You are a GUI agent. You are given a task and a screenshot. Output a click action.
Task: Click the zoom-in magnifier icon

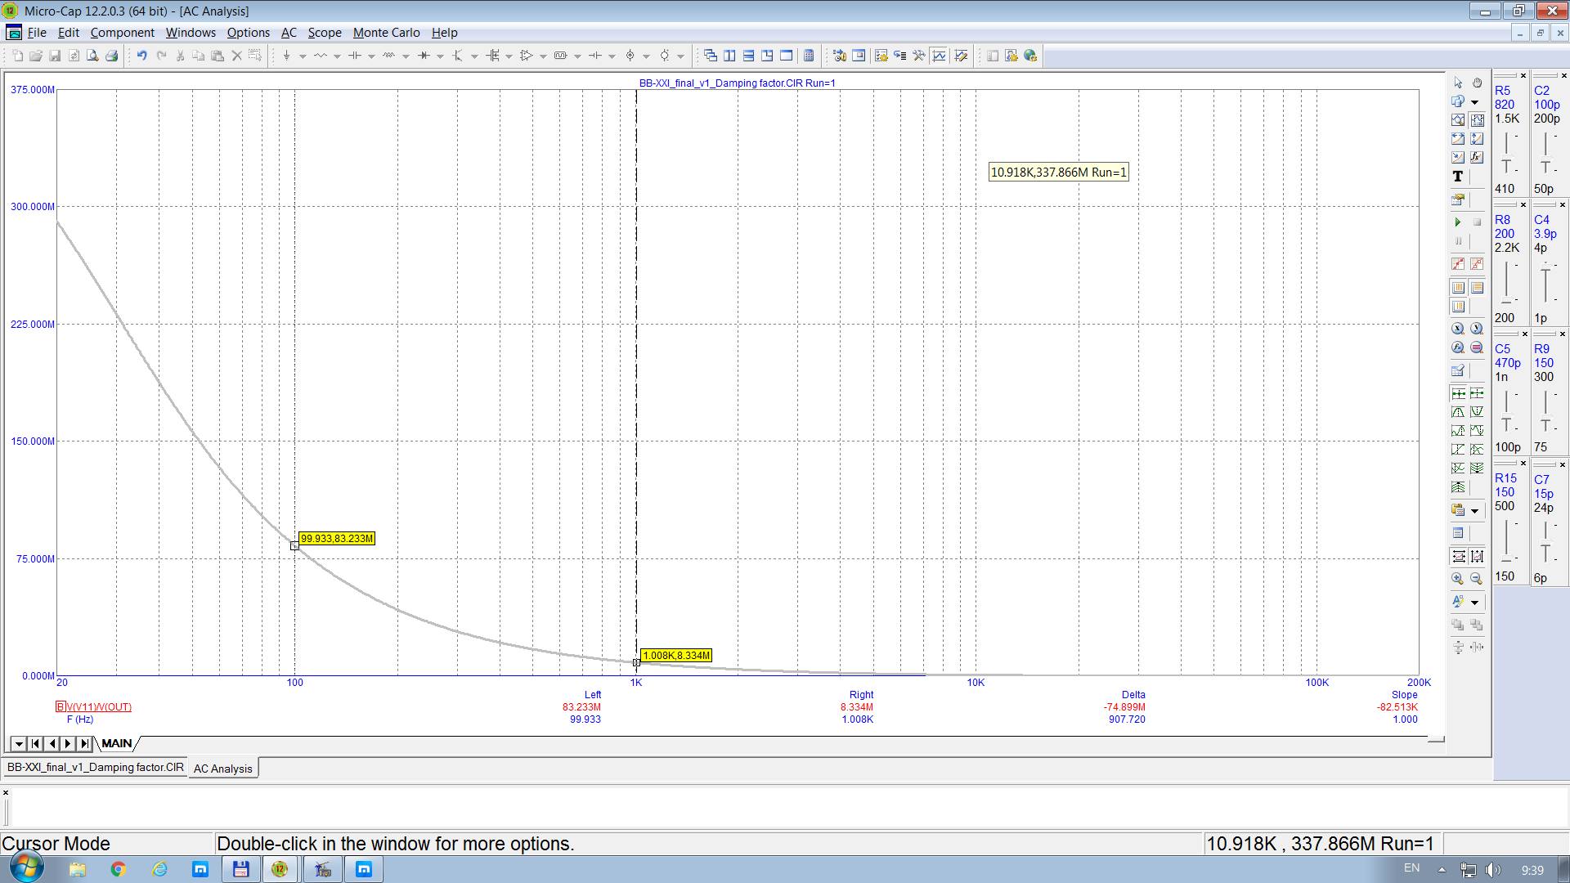pyautogui.click(x=1457, y=579)
